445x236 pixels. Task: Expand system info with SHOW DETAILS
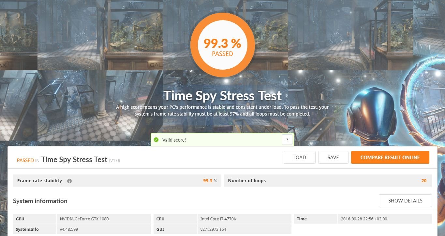(x=405, y=201)
